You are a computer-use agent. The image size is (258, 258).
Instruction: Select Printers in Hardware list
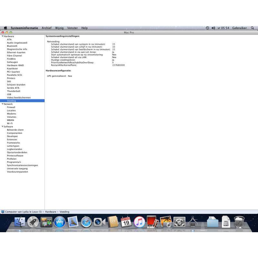11,78
